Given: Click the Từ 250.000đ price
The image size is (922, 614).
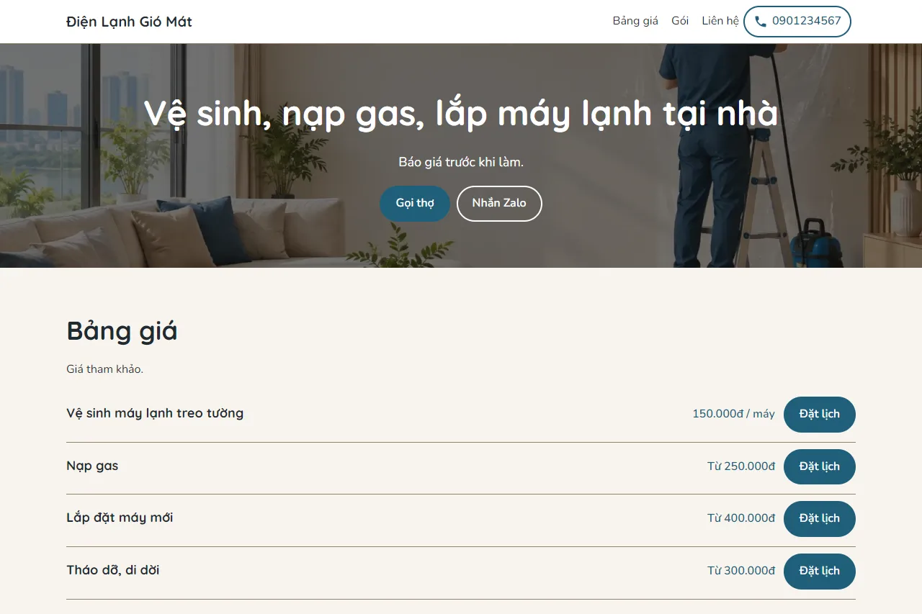Looking at the screenshot, I should (741, 466).
